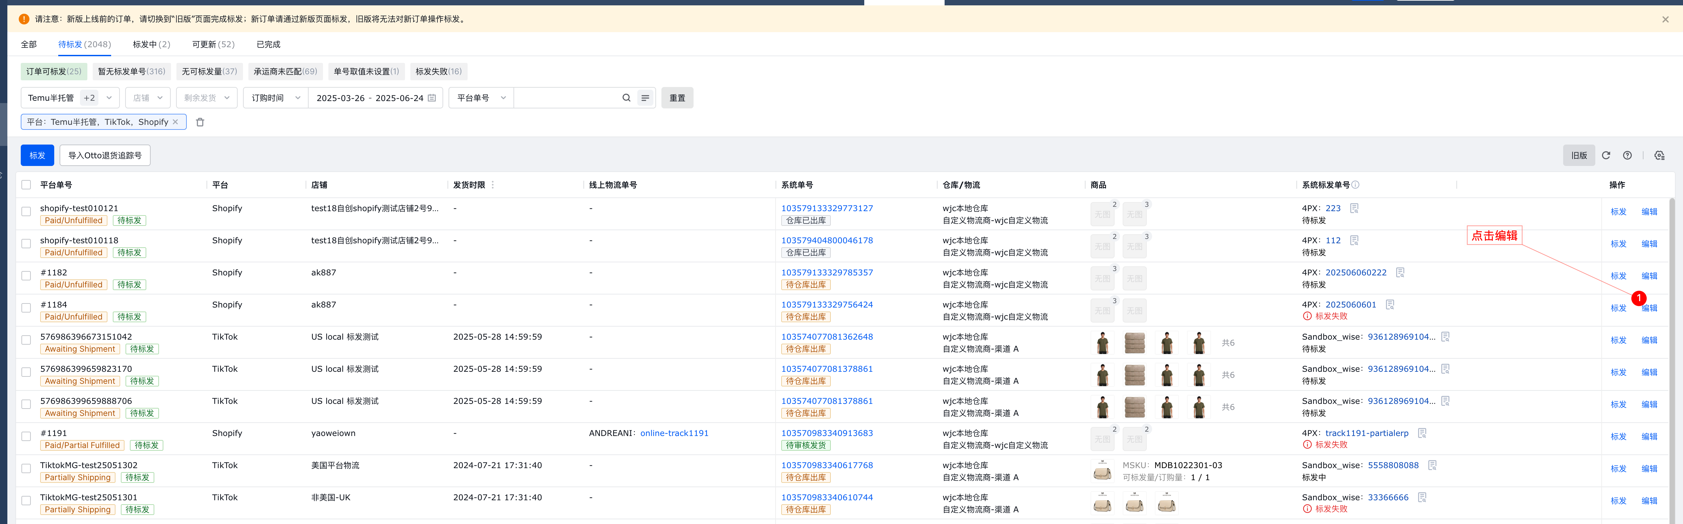Select order shopify-test010121 checkbox
This screenshot has height=524, width=1683.
pos(26,212)
